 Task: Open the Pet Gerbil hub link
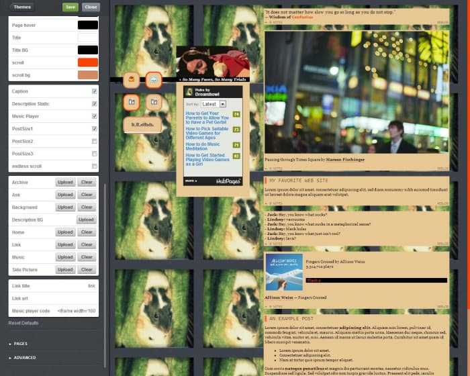(x=207, y=118)
